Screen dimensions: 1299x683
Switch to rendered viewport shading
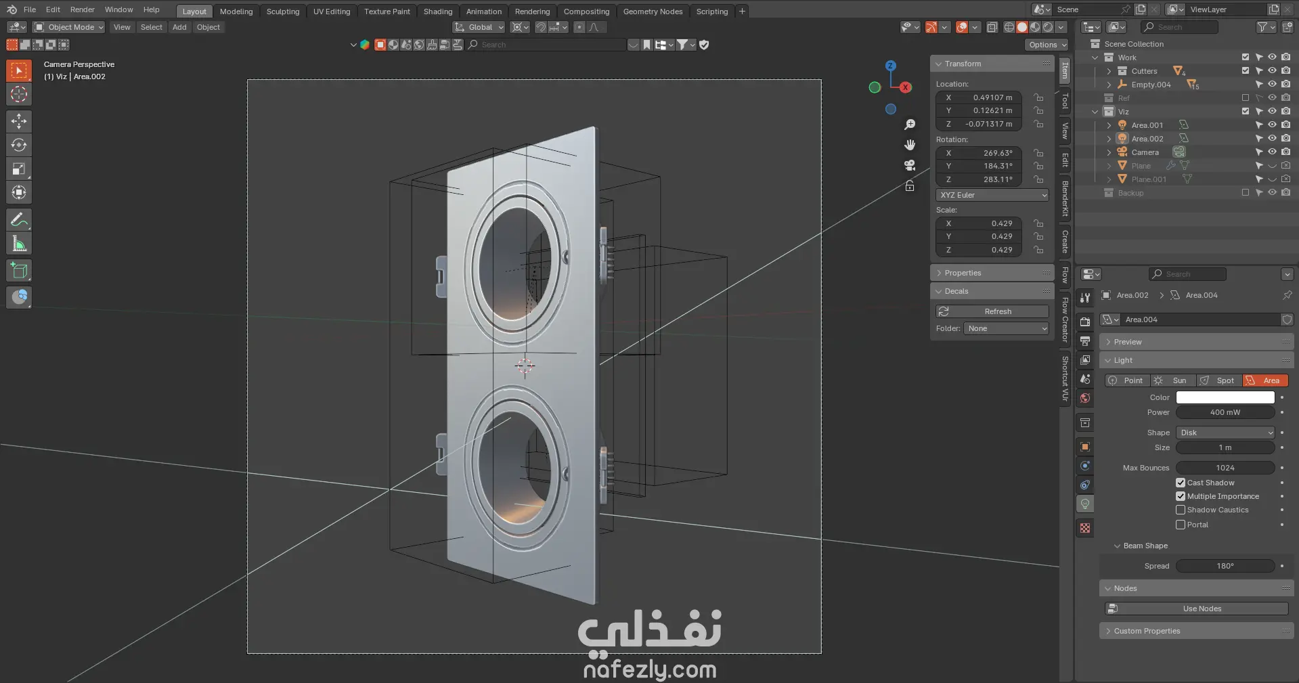coord(1048,27)
